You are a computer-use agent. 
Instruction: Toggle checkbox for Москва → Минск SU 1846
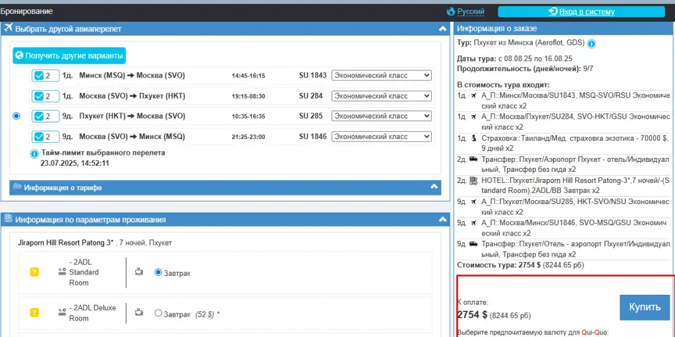(x=39, y=137)
